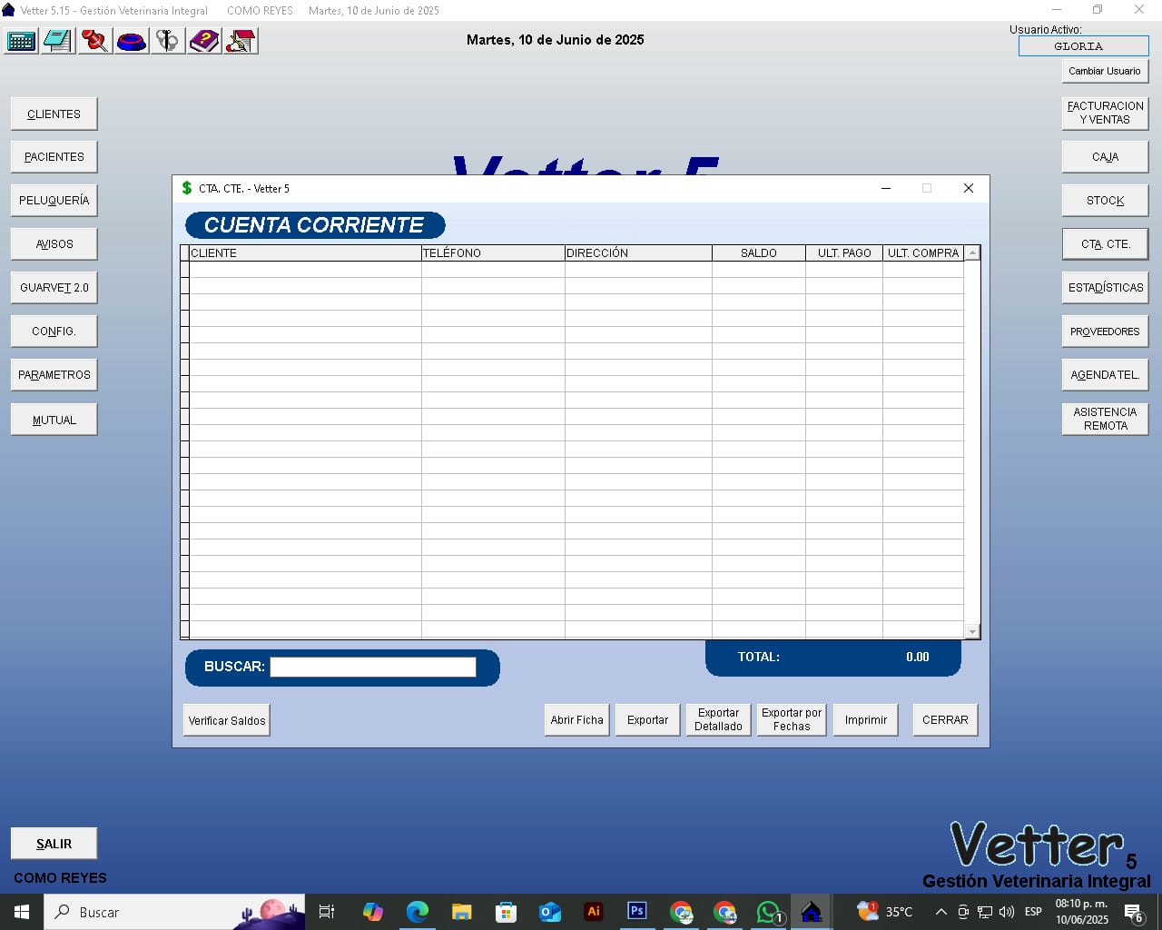Open the CLIENTES section
The height and width of the screenshot is (930, 1162).
pos(54,114)
